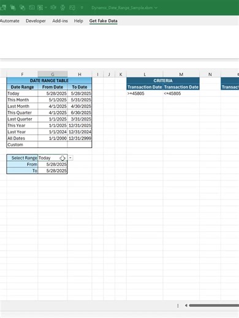Click the scroll-left arrow of horizontal scrollbar

coord(186,305)
